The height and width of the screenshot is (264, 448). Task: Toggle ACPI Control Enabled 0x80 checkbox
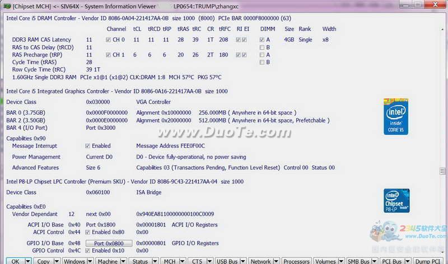(88, 232)
